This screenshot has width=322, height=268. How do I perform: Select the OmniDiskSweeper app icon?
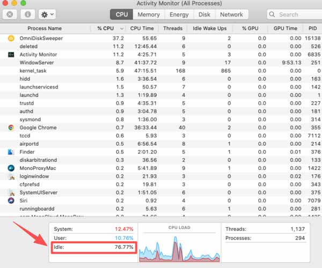tap(11, 38)
